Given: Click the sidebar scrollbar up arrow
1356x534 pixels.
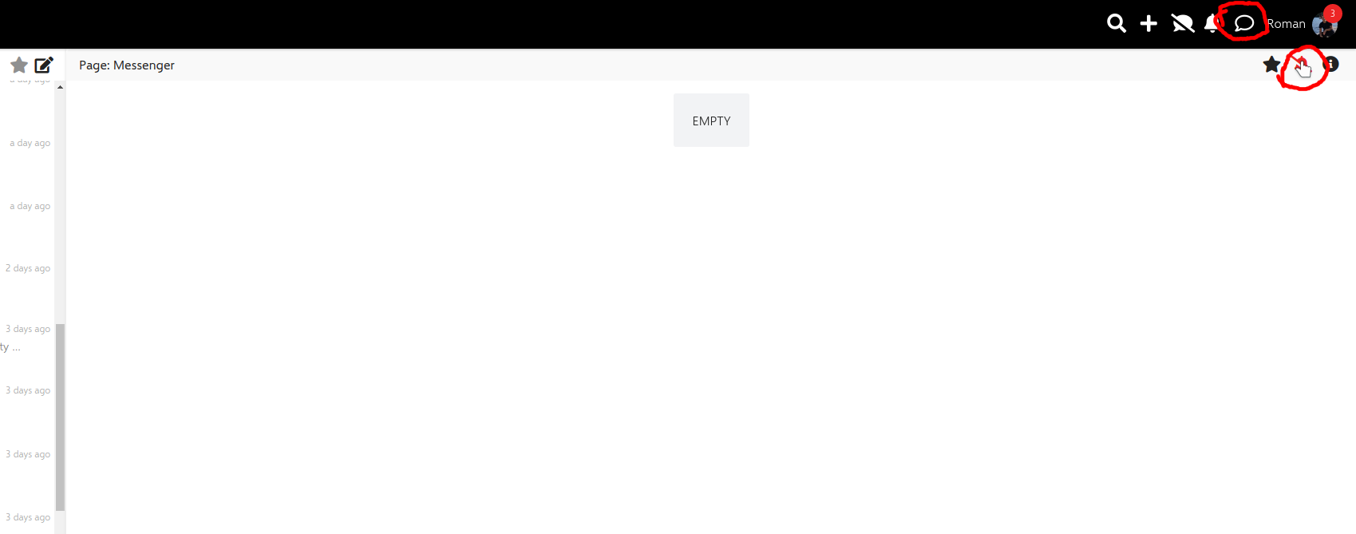Looking at the screenshot, I should (60, 87).
